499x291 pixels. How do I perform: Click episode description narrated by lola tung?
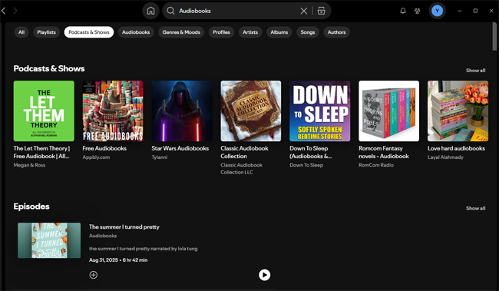tap(144, 249)
